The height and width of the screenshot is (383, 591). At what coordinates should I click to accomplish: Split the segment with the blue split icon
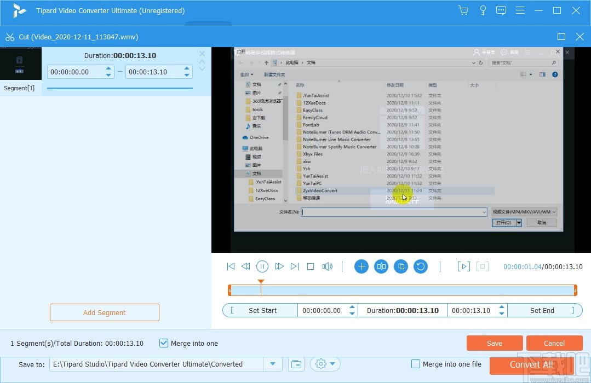(381, 266)
